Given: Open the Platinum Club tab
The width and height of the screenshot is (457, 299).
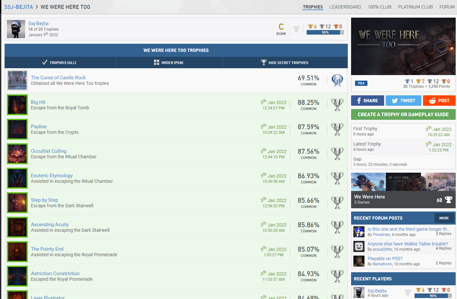Looking at the screenshot, I should pyautogui.click(x=415, y=7).
